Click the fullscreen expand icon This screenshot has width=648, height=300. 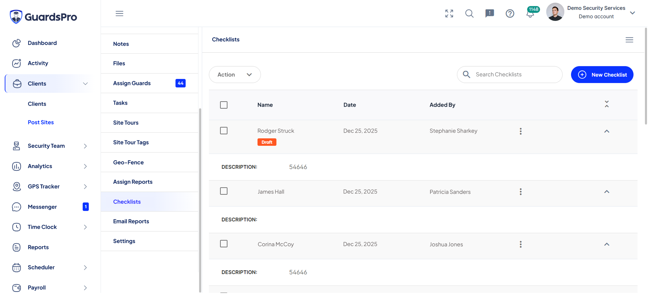coord(449,13)
